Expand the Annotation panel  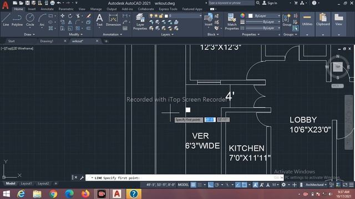[112, 34]
